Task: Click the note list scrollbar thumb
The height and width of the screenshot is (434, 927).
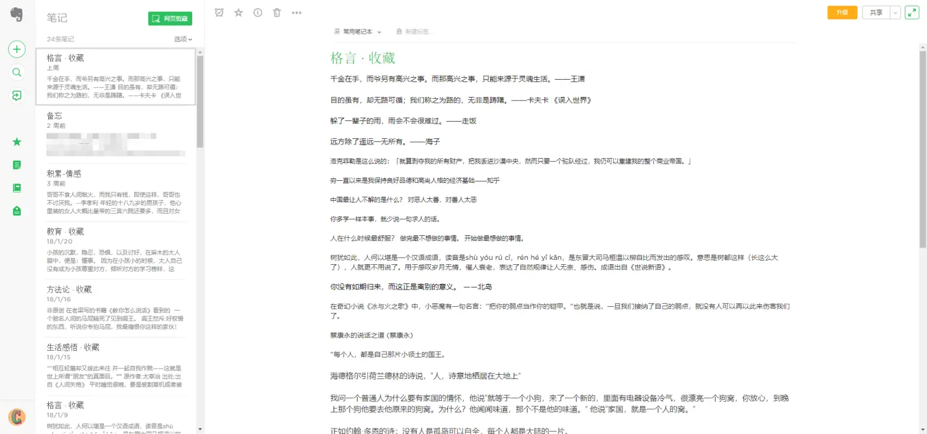Action: (x=200, y=102)
